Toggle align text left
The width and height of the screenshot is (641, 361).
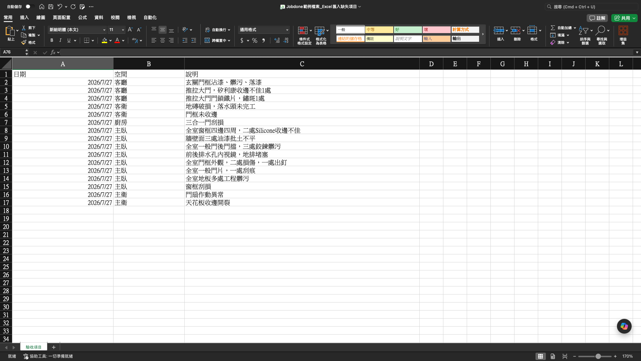(154, 40)
